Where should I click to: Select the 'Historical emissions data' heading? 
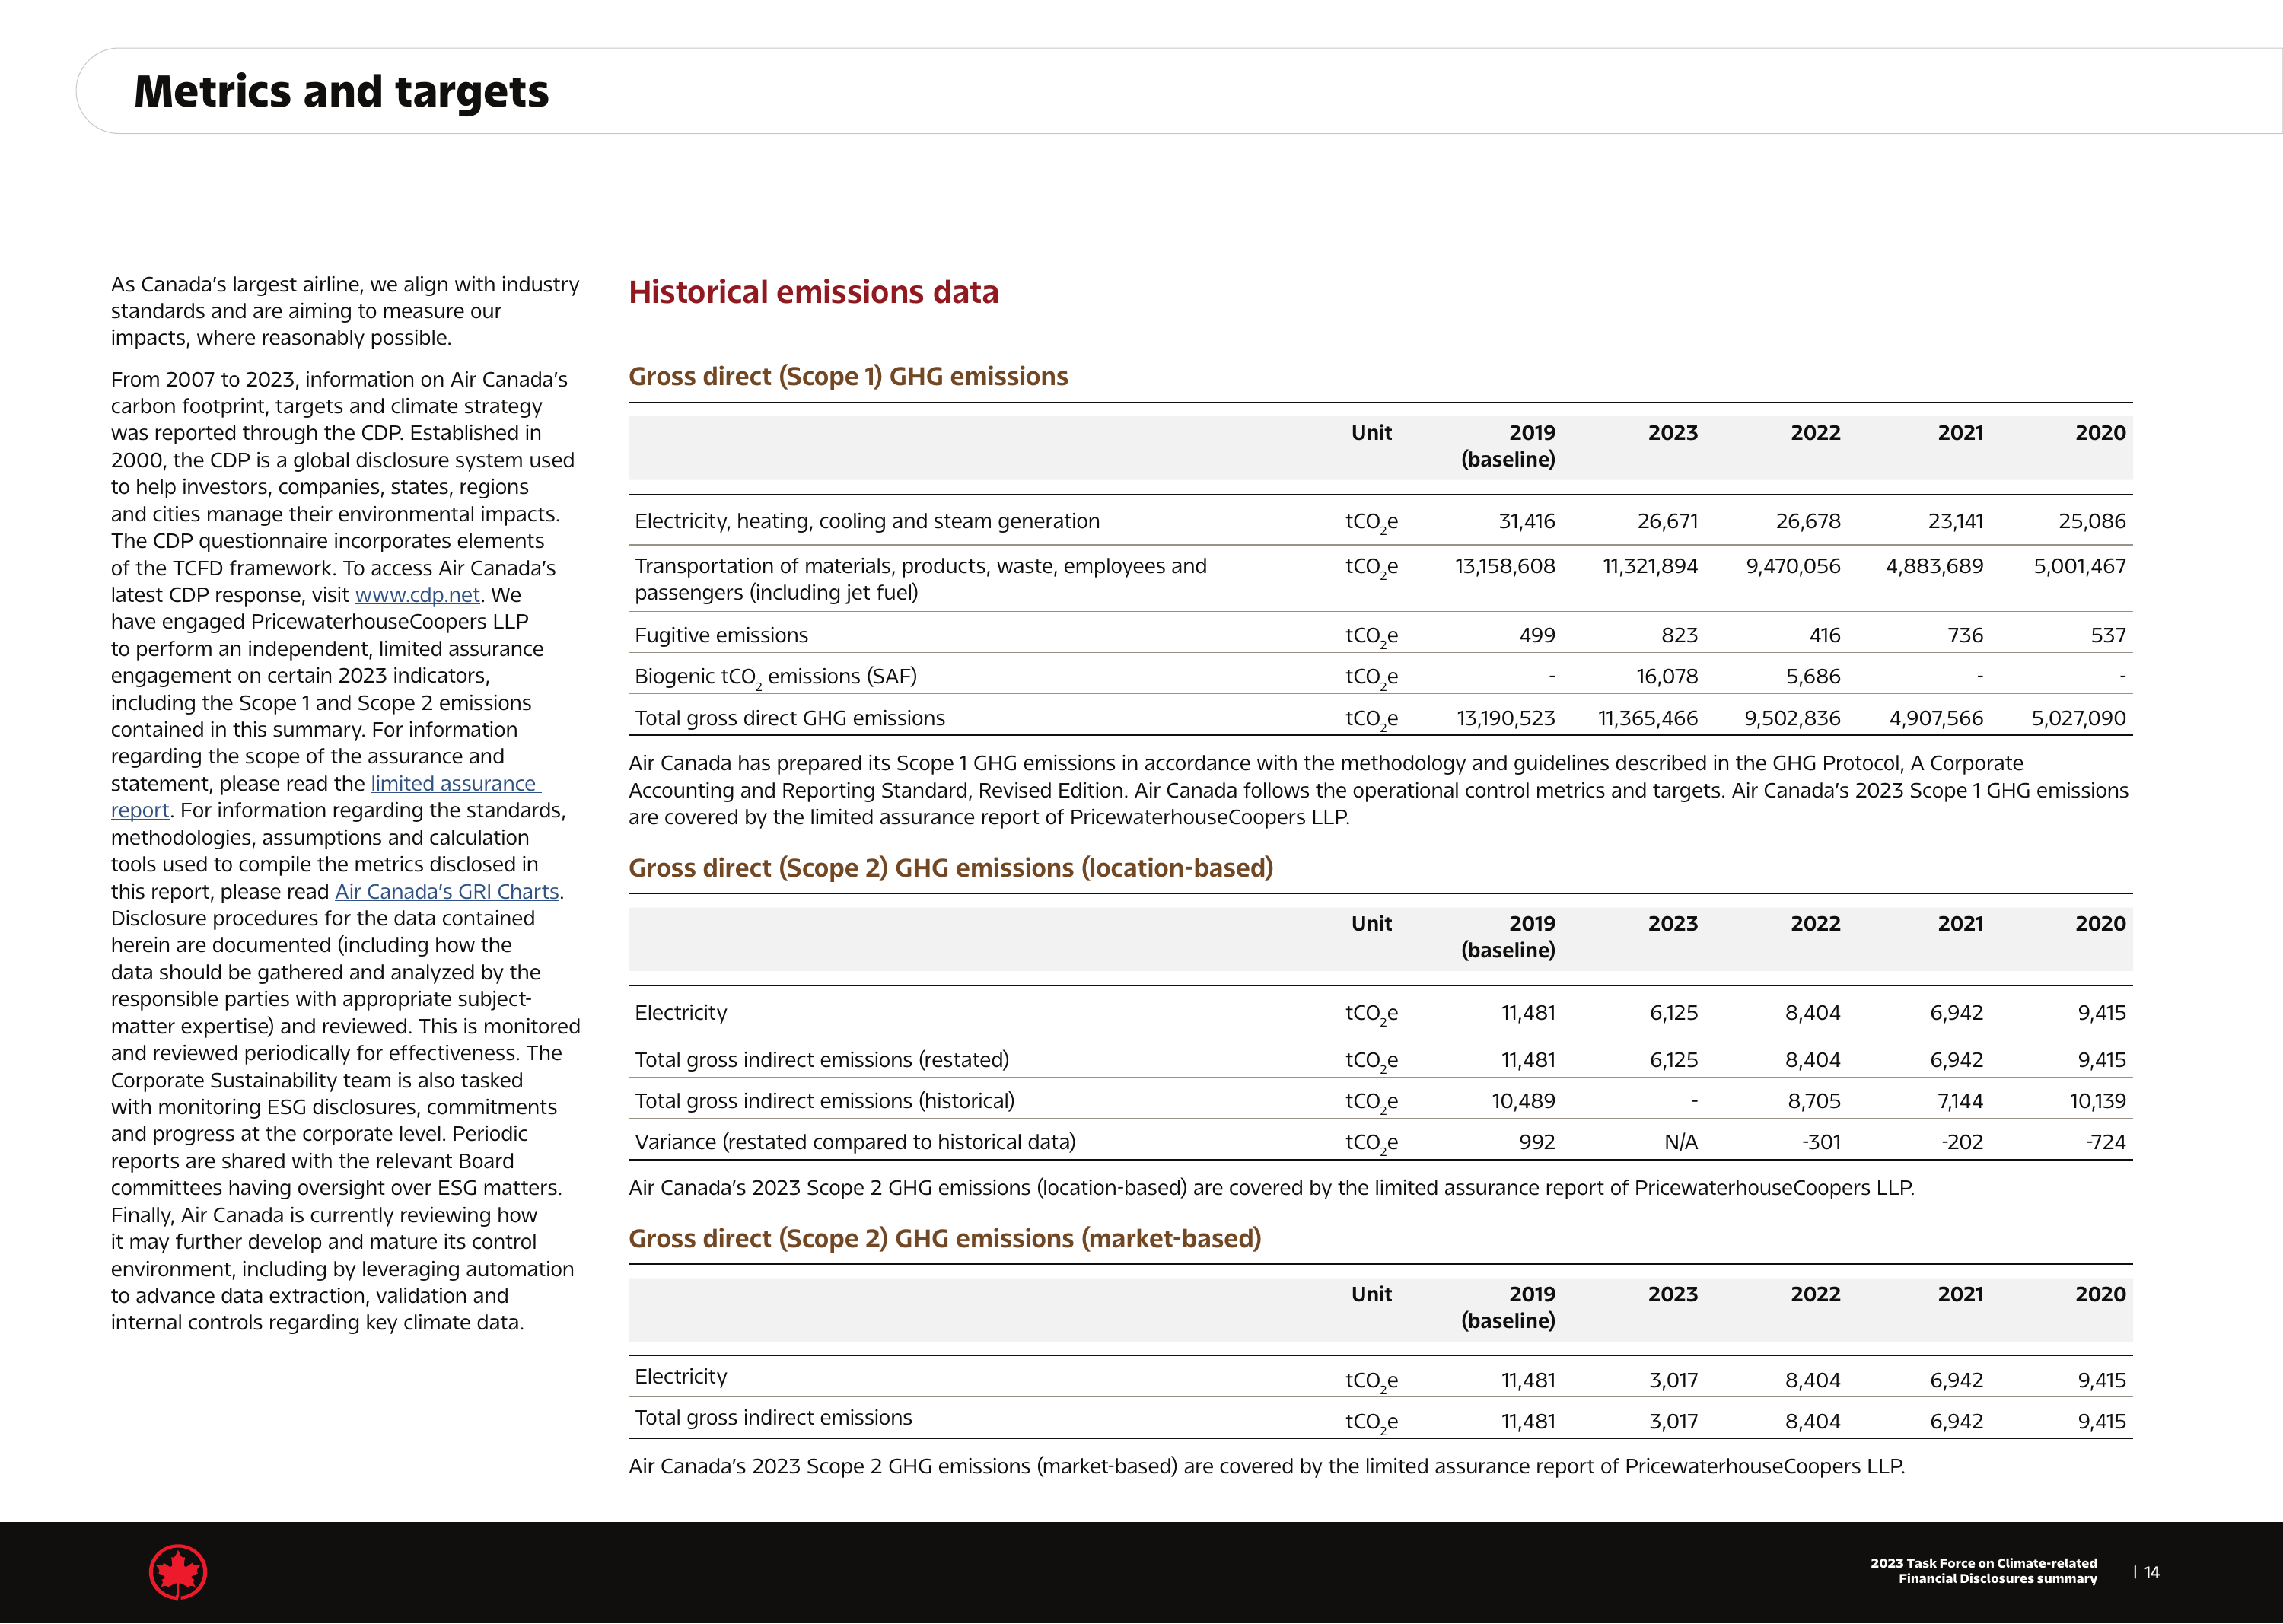pos(813,292)
